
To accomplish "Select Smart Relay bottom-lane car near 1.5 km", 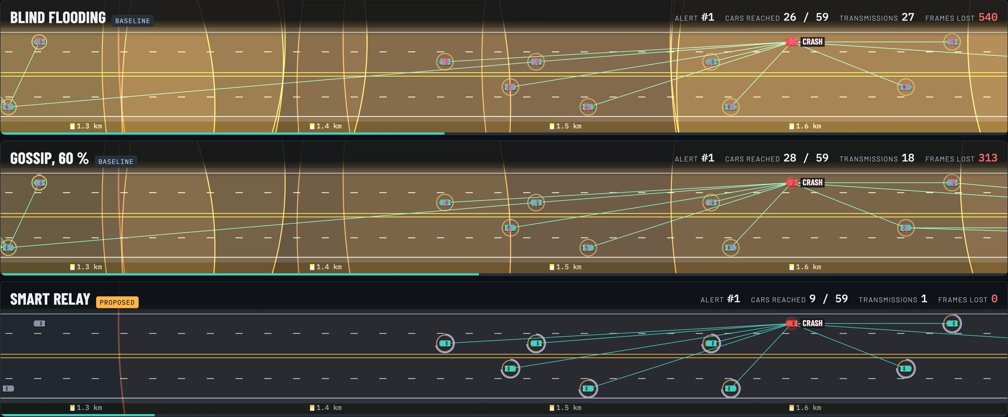I will (588, 388).
